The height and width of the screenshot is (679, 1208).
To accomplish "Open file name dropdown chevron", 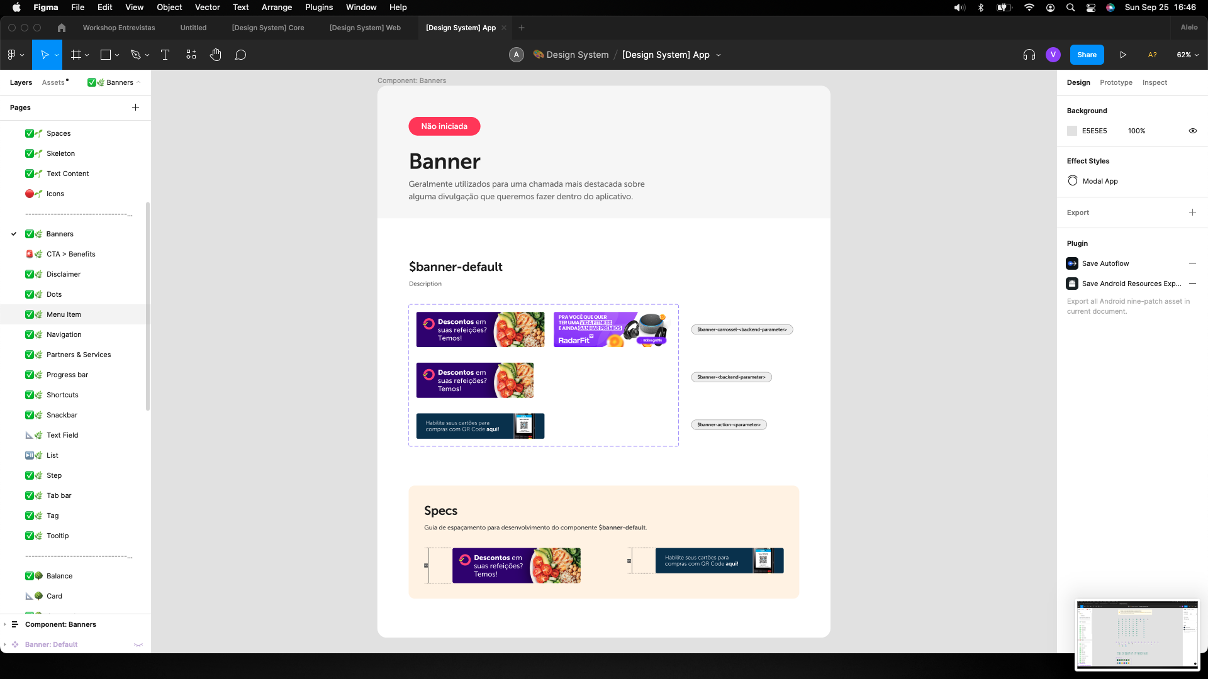I will [719, 55].
